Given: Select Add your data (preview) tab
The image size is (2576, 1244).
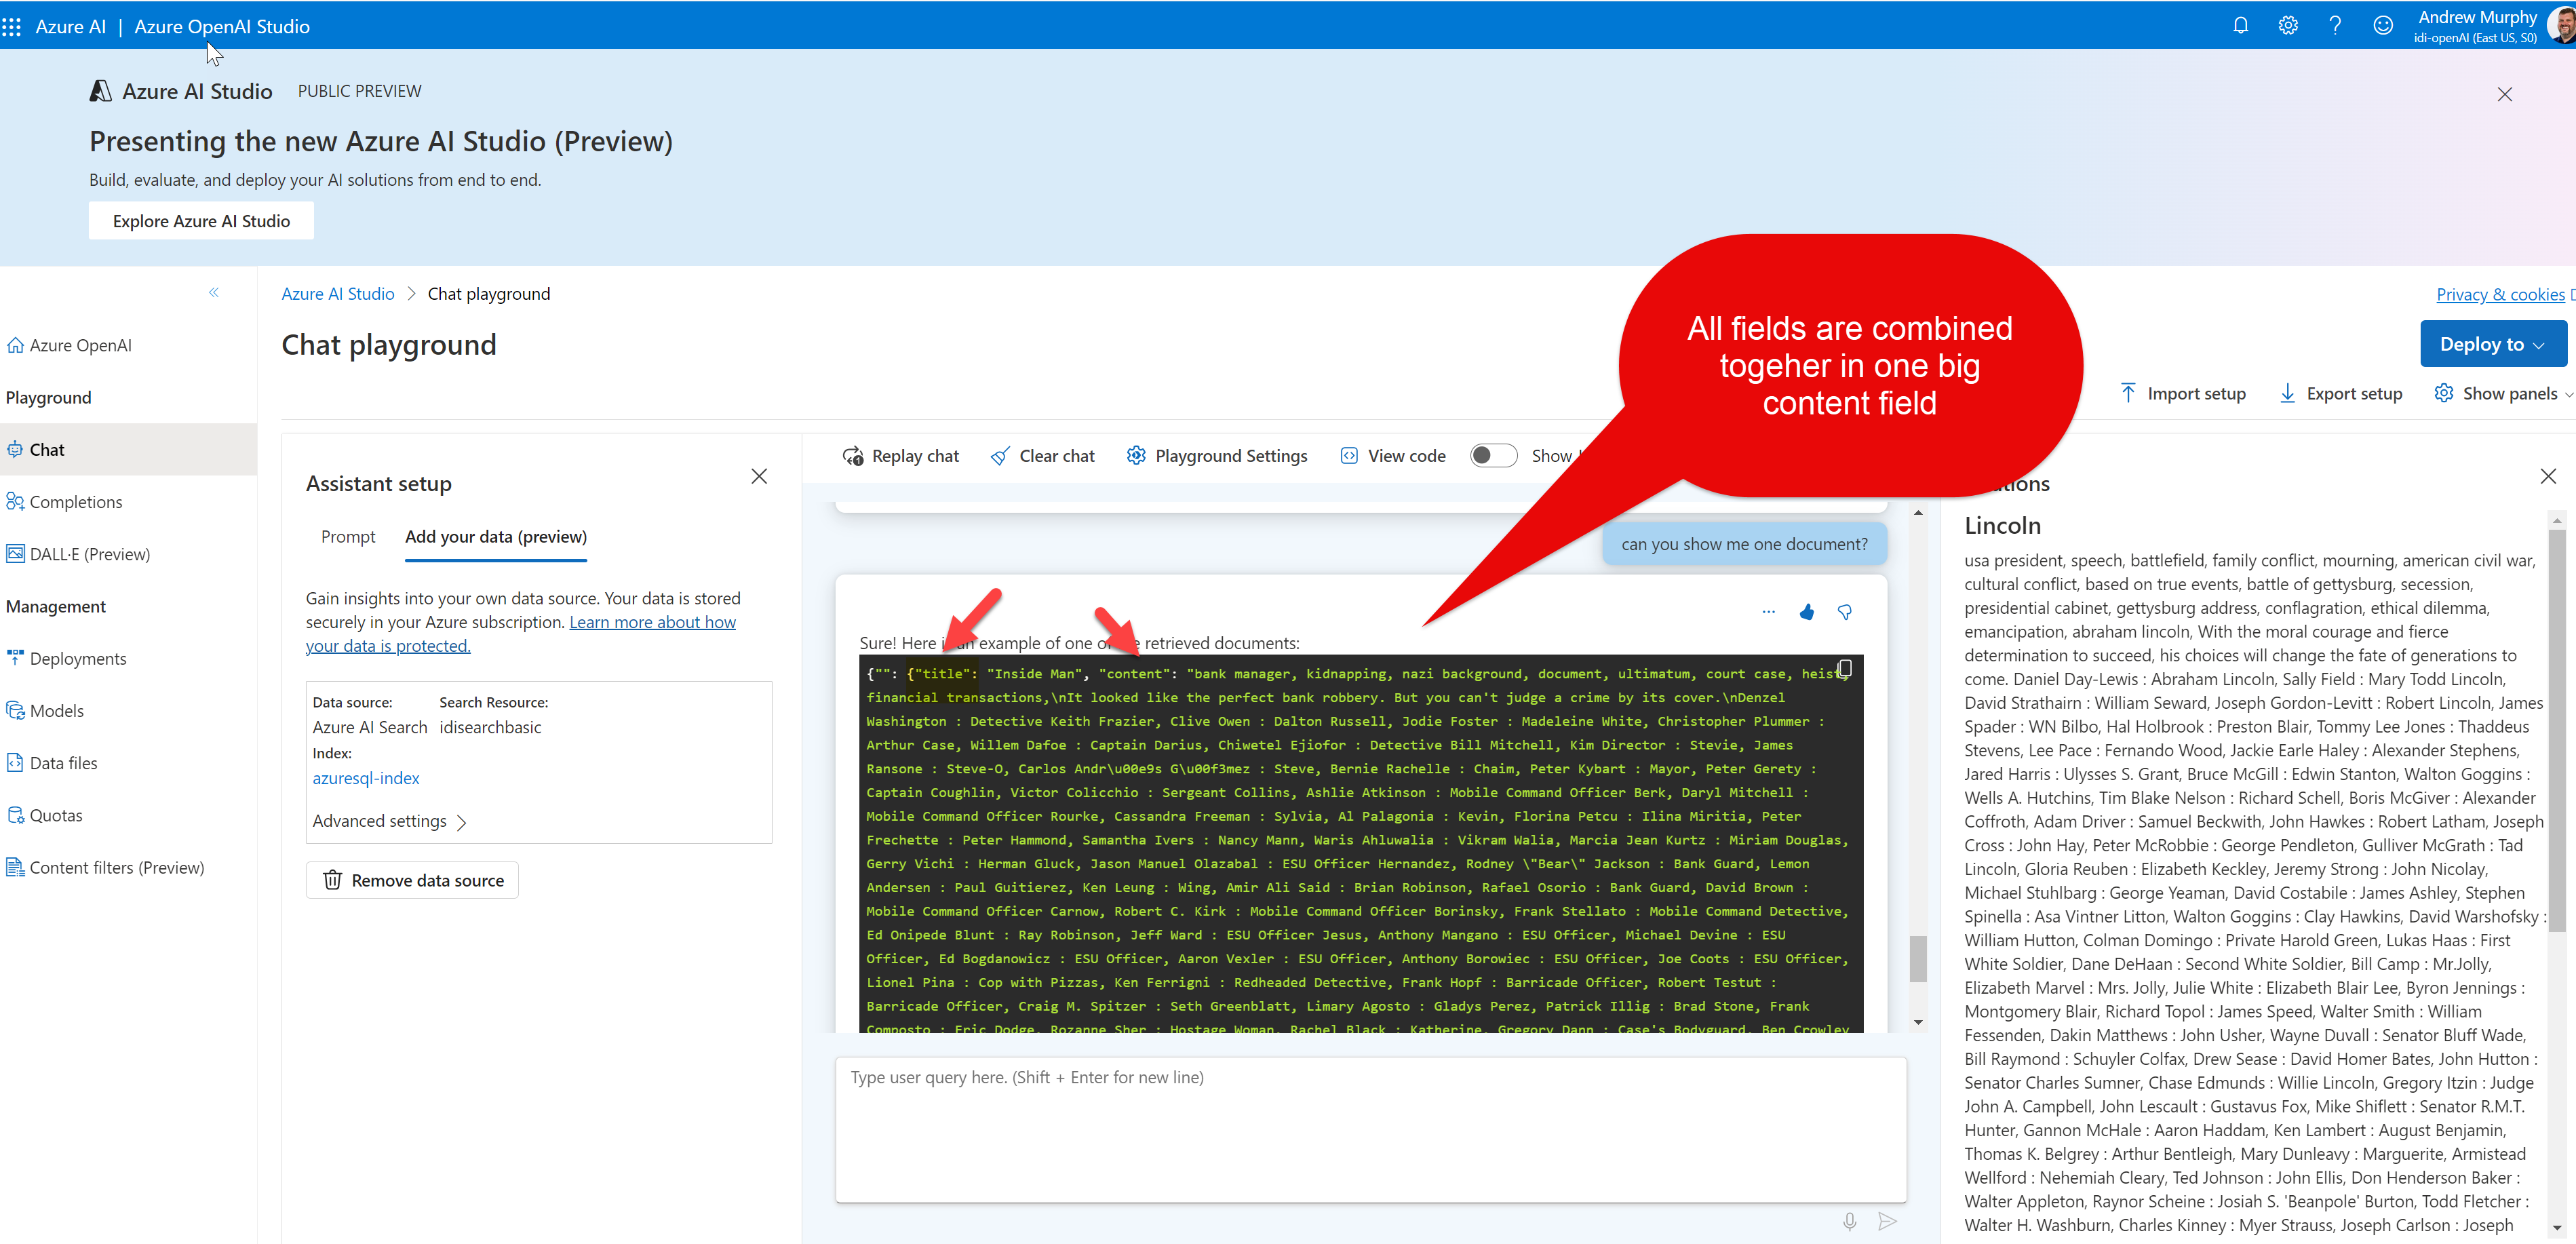Looking at the screenshot, I should [496, 537].
